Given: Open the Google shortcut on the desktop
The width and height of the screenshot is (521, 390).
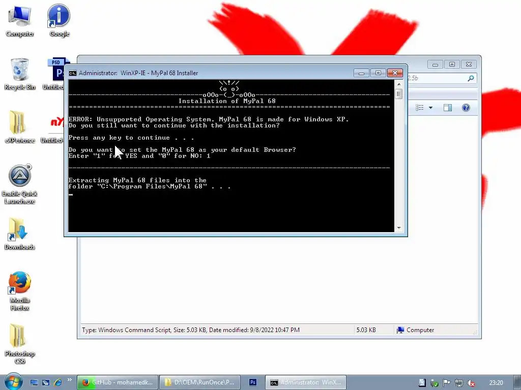Looking at the screenshot, I should tap(59, 20).
